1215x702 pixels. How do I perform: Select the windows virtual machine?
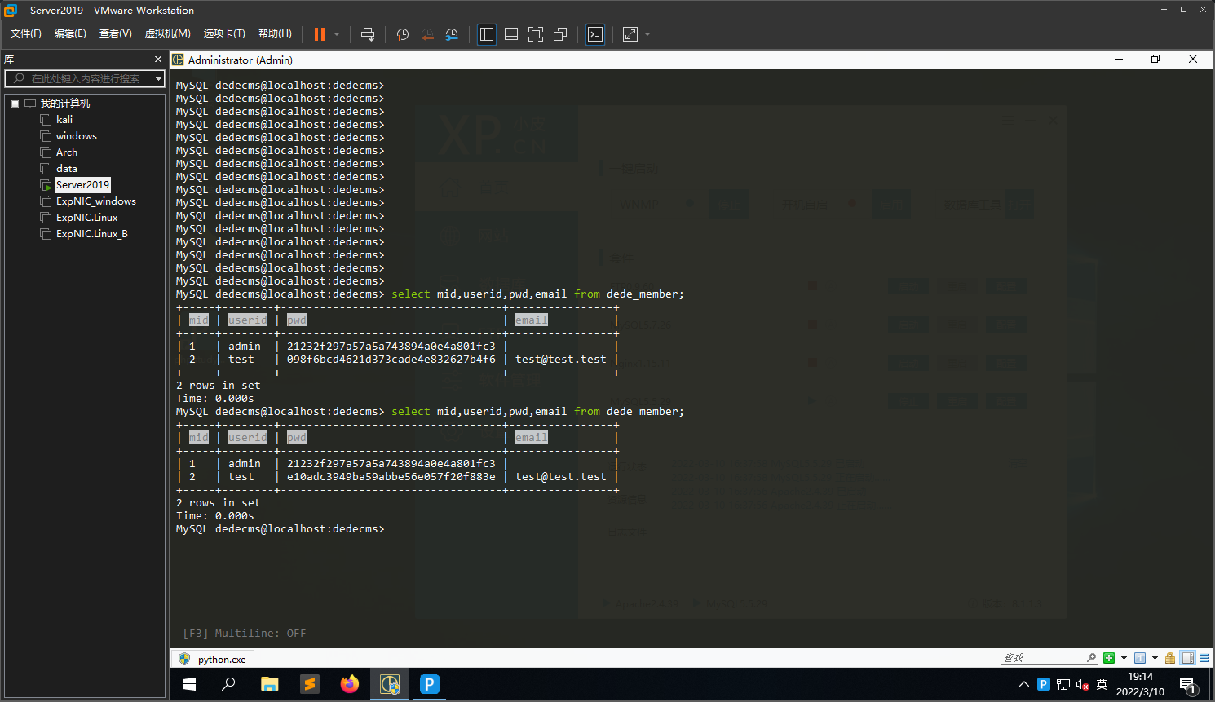click(x=77, y=136)
